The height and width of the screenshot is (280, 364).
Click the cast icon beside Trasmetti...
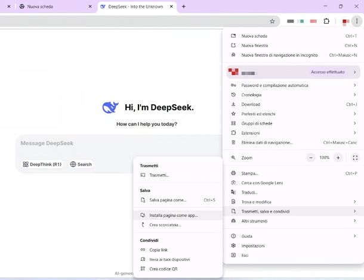pos(143,175)
